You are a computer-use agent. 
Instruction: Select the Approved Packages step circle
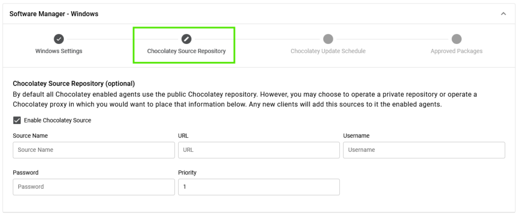tap(457, 39)
